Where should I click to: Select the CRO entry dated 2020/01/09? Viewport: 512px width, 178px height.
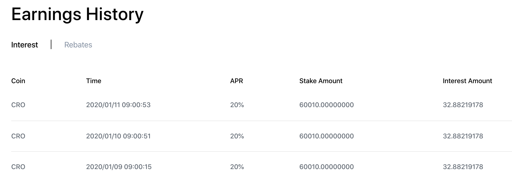point(262,167)
